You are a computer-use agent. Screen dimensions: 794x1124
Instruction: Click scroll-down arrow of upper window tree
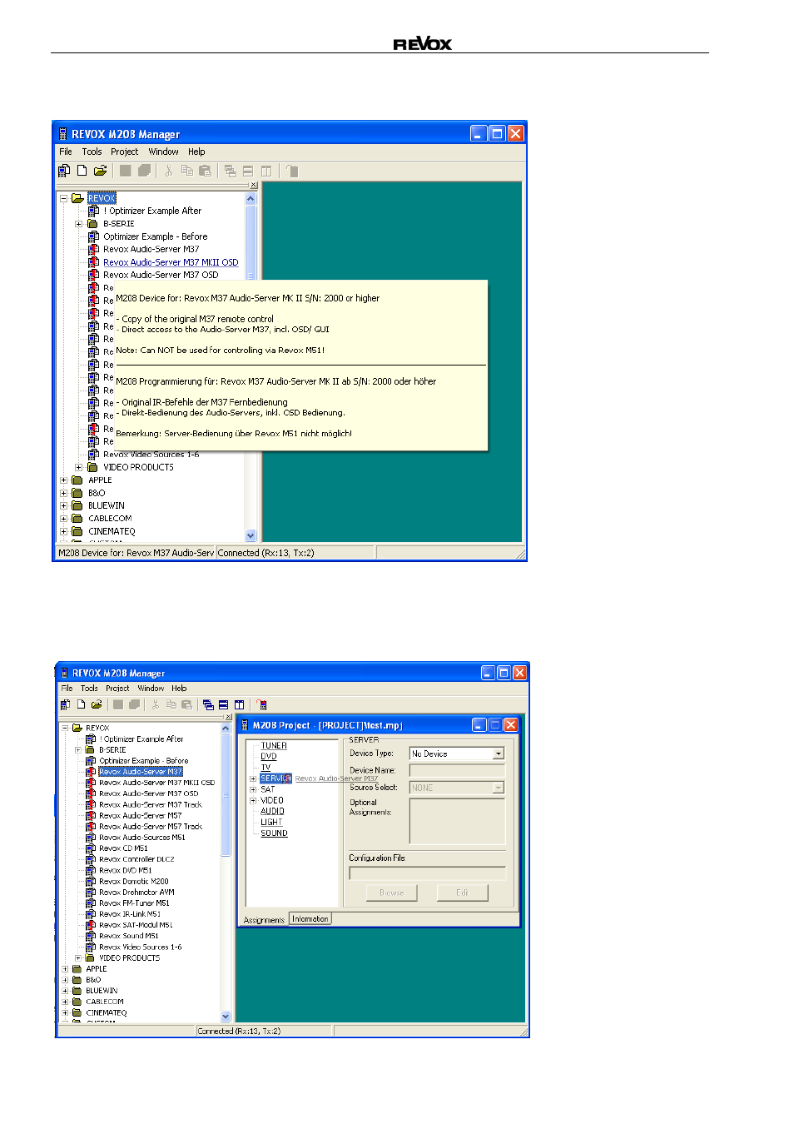[x=251, y=535]
